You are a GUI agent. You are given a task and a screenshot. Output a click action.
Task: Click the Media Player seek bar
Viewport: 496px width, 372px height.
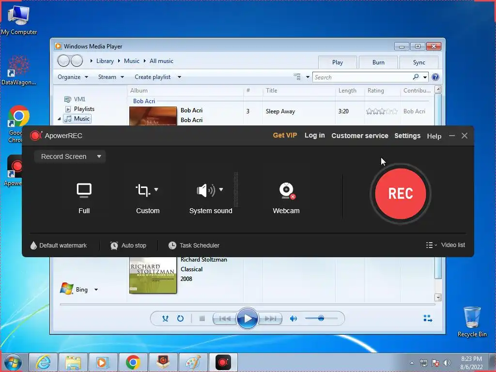pos(248,304)
